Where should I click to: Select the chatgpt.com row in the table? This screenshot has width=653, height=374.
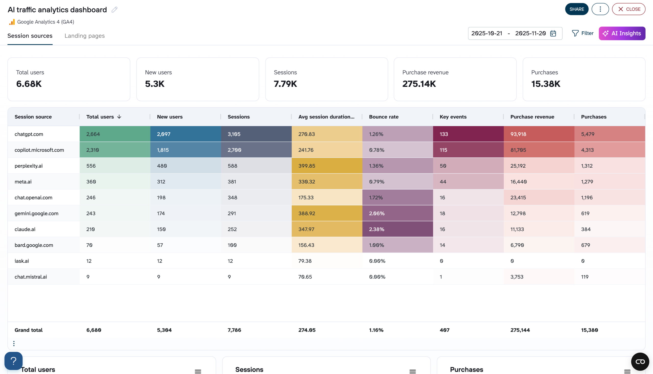tap(29, 134)
